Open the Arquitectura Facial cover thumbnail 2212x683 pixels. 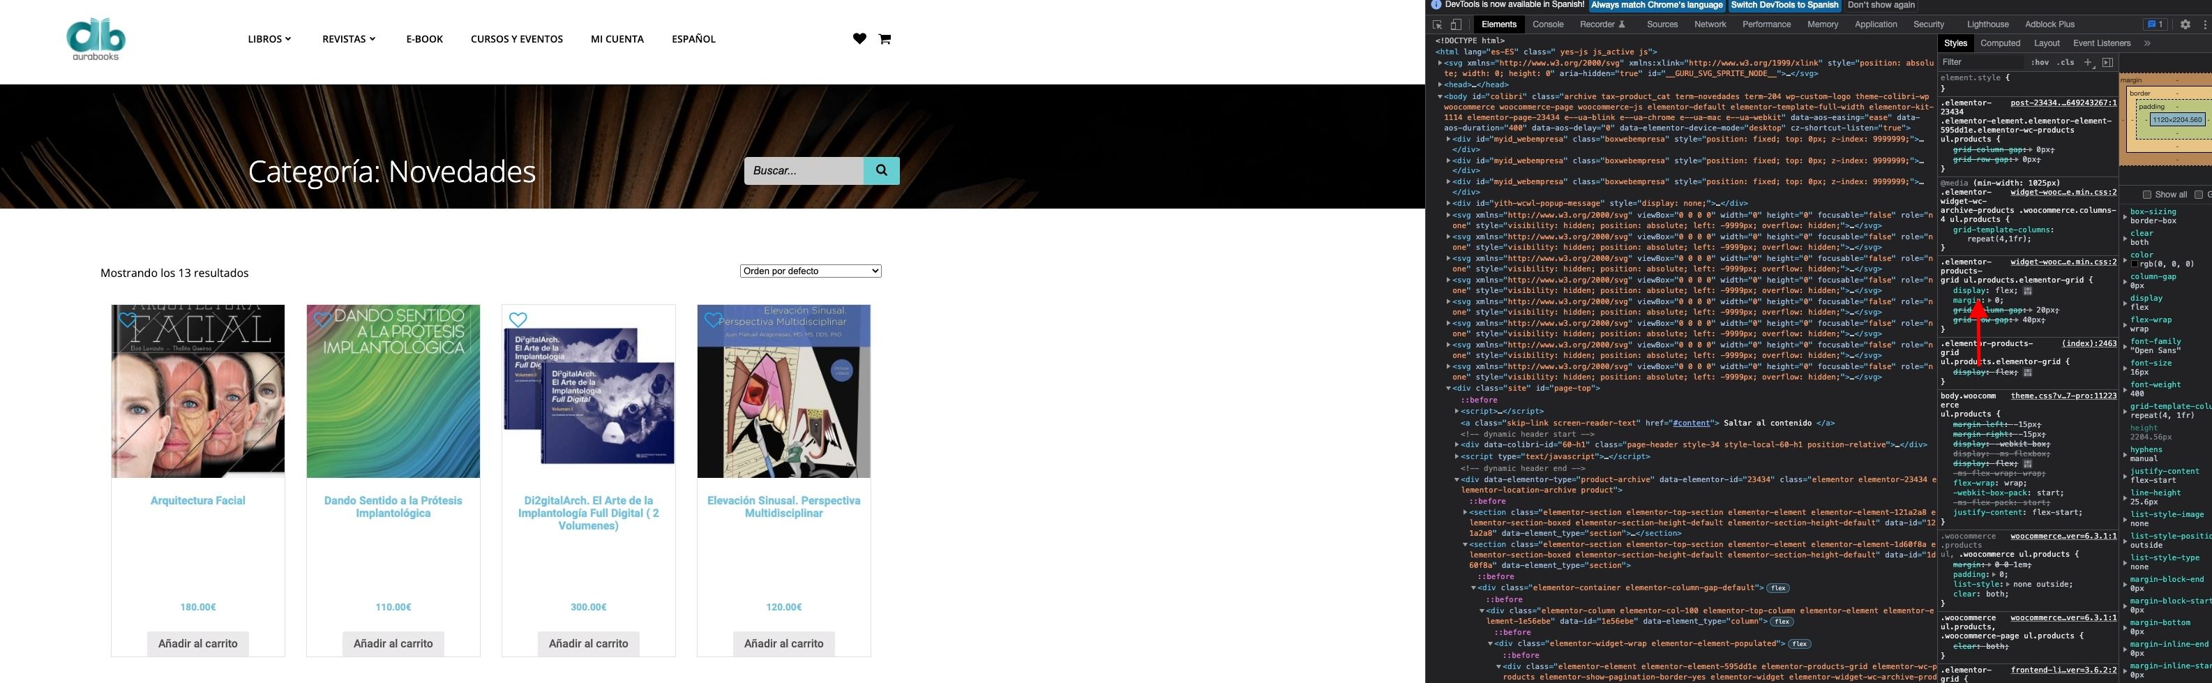(197, 391)
